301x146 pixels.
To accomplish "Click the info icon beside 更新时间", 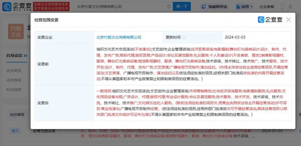I will click(x=183, y=37).
